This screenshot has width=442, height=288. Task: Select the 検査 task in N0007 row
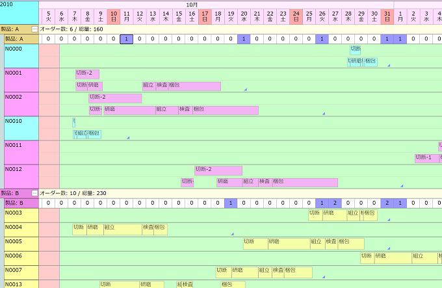pyautogui.click(x=278, y=272)
